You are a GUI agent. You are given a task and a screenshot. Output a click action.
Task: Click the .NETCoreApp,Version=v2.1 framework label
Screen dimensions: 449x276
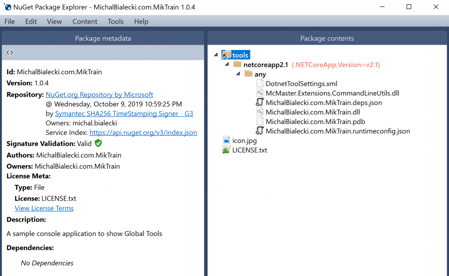click(x=336, y=65)
